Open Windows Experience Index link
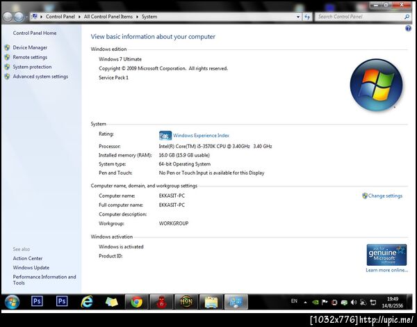The width and height of the screenshot is (417, 327). point(201,136)
